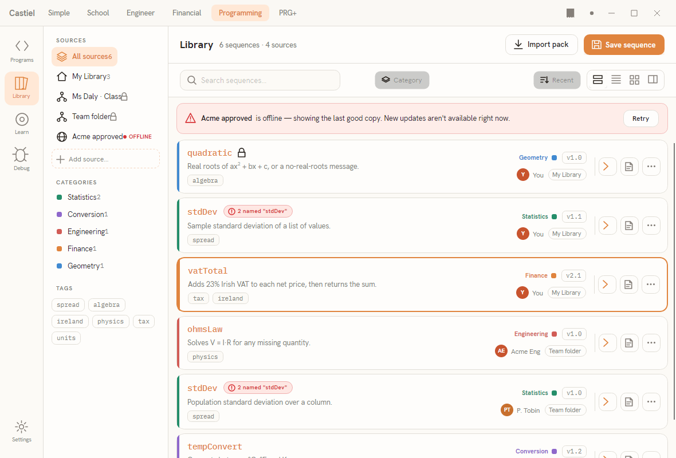The image size is (676, 458).
Task: Open the Debug sidebar section
Action: [22, 160]
